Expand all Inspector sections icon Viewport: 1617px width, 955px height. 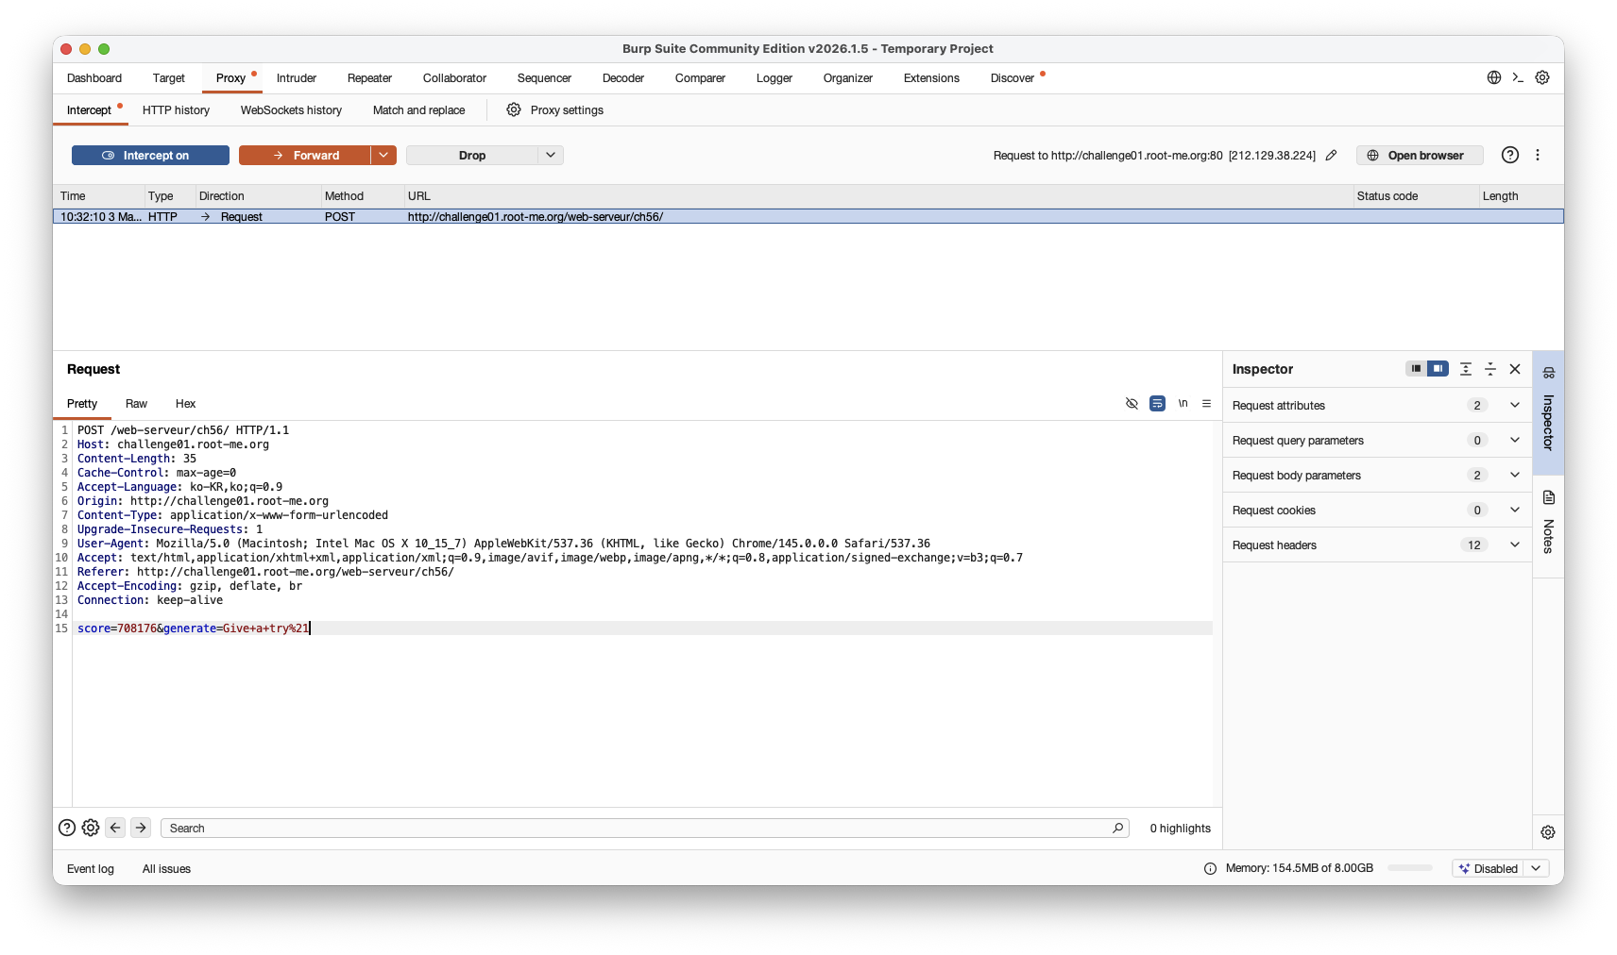pos(1466,369)
